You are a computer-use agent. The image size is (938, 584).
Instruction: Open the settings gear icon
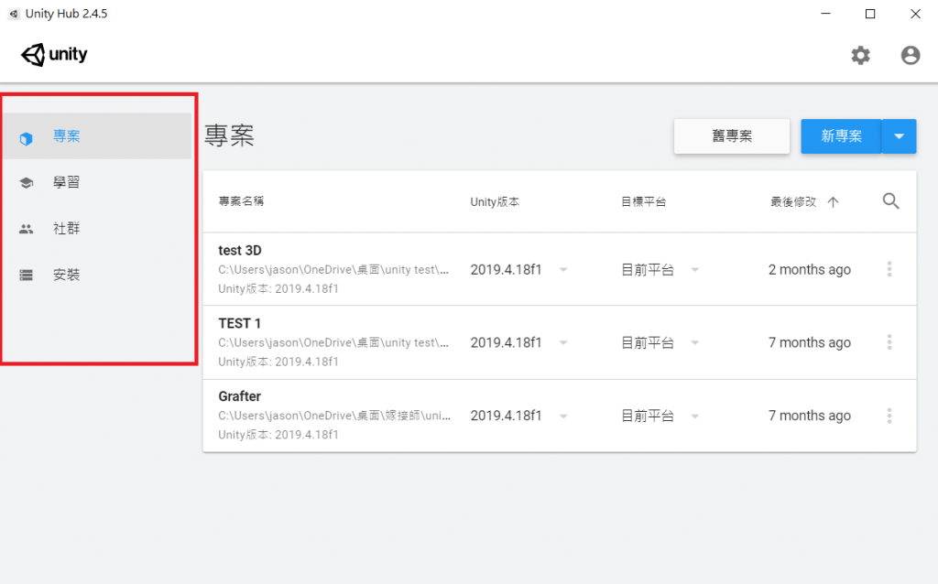tap(860, 55)
